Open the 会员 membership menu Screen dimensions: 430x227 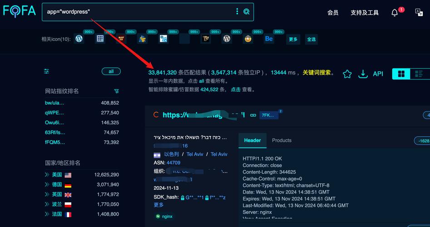coord(333,13)
